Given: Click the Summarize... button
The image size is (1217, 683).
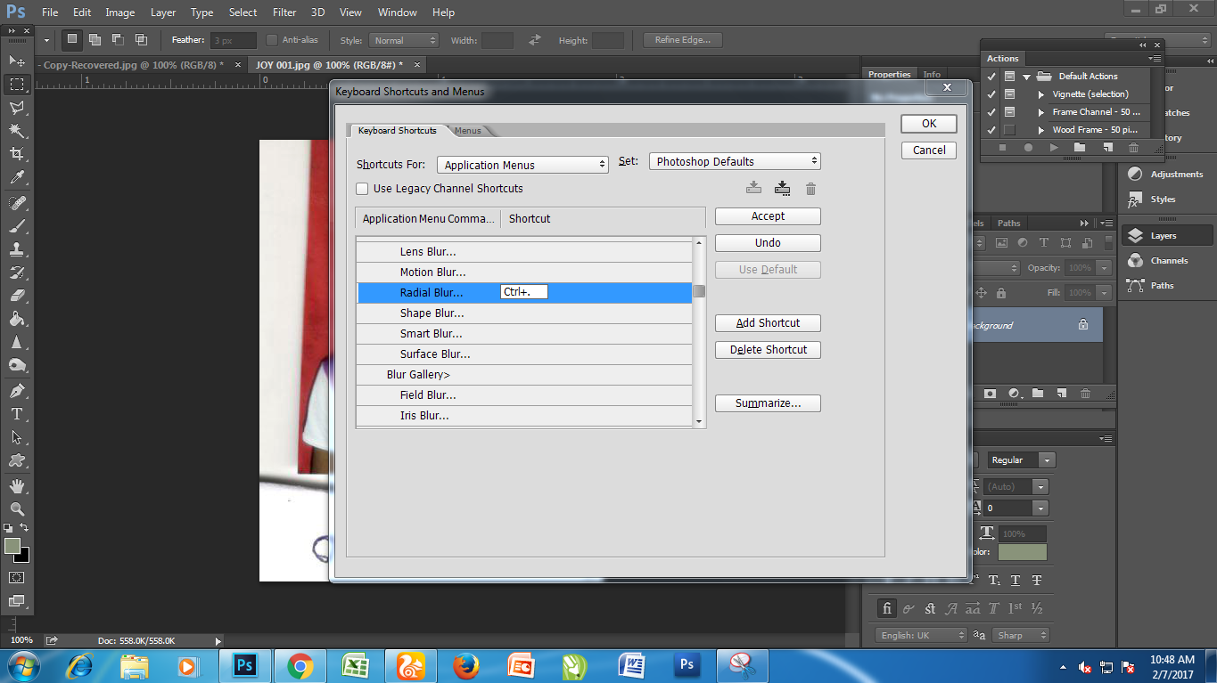Looking at the screenshot, I should (x=768, y=403).
